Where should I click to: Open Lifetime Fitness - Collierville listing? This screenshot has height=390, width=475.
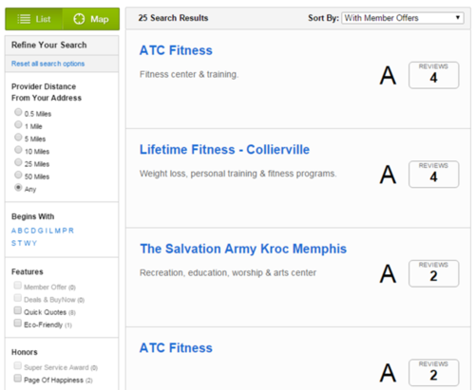(224, 150)
